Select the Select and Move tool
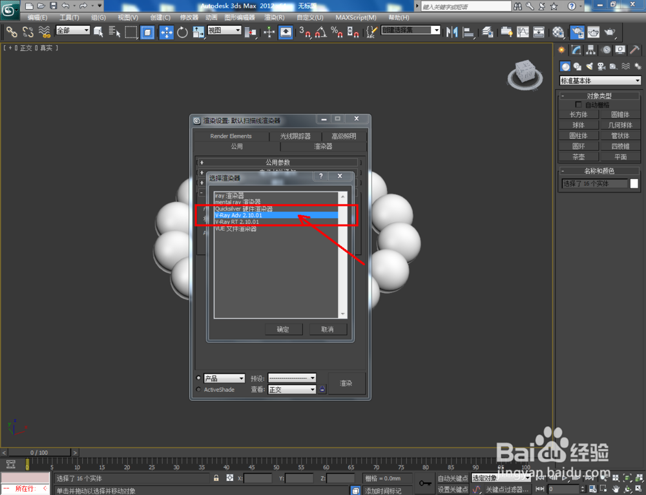 point(167,32)
